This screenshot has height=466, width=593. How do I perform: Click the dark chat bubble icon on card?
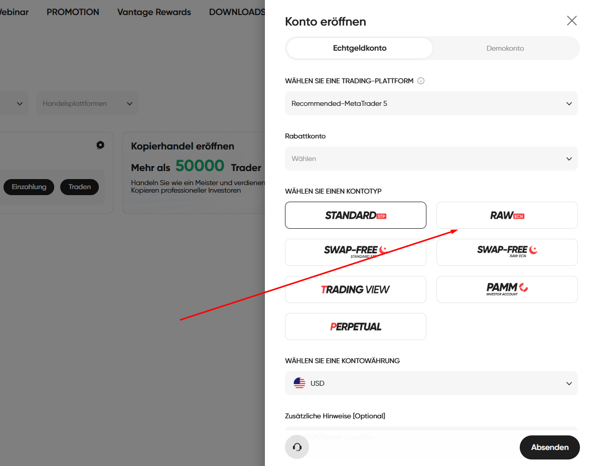tap(100, 145)
